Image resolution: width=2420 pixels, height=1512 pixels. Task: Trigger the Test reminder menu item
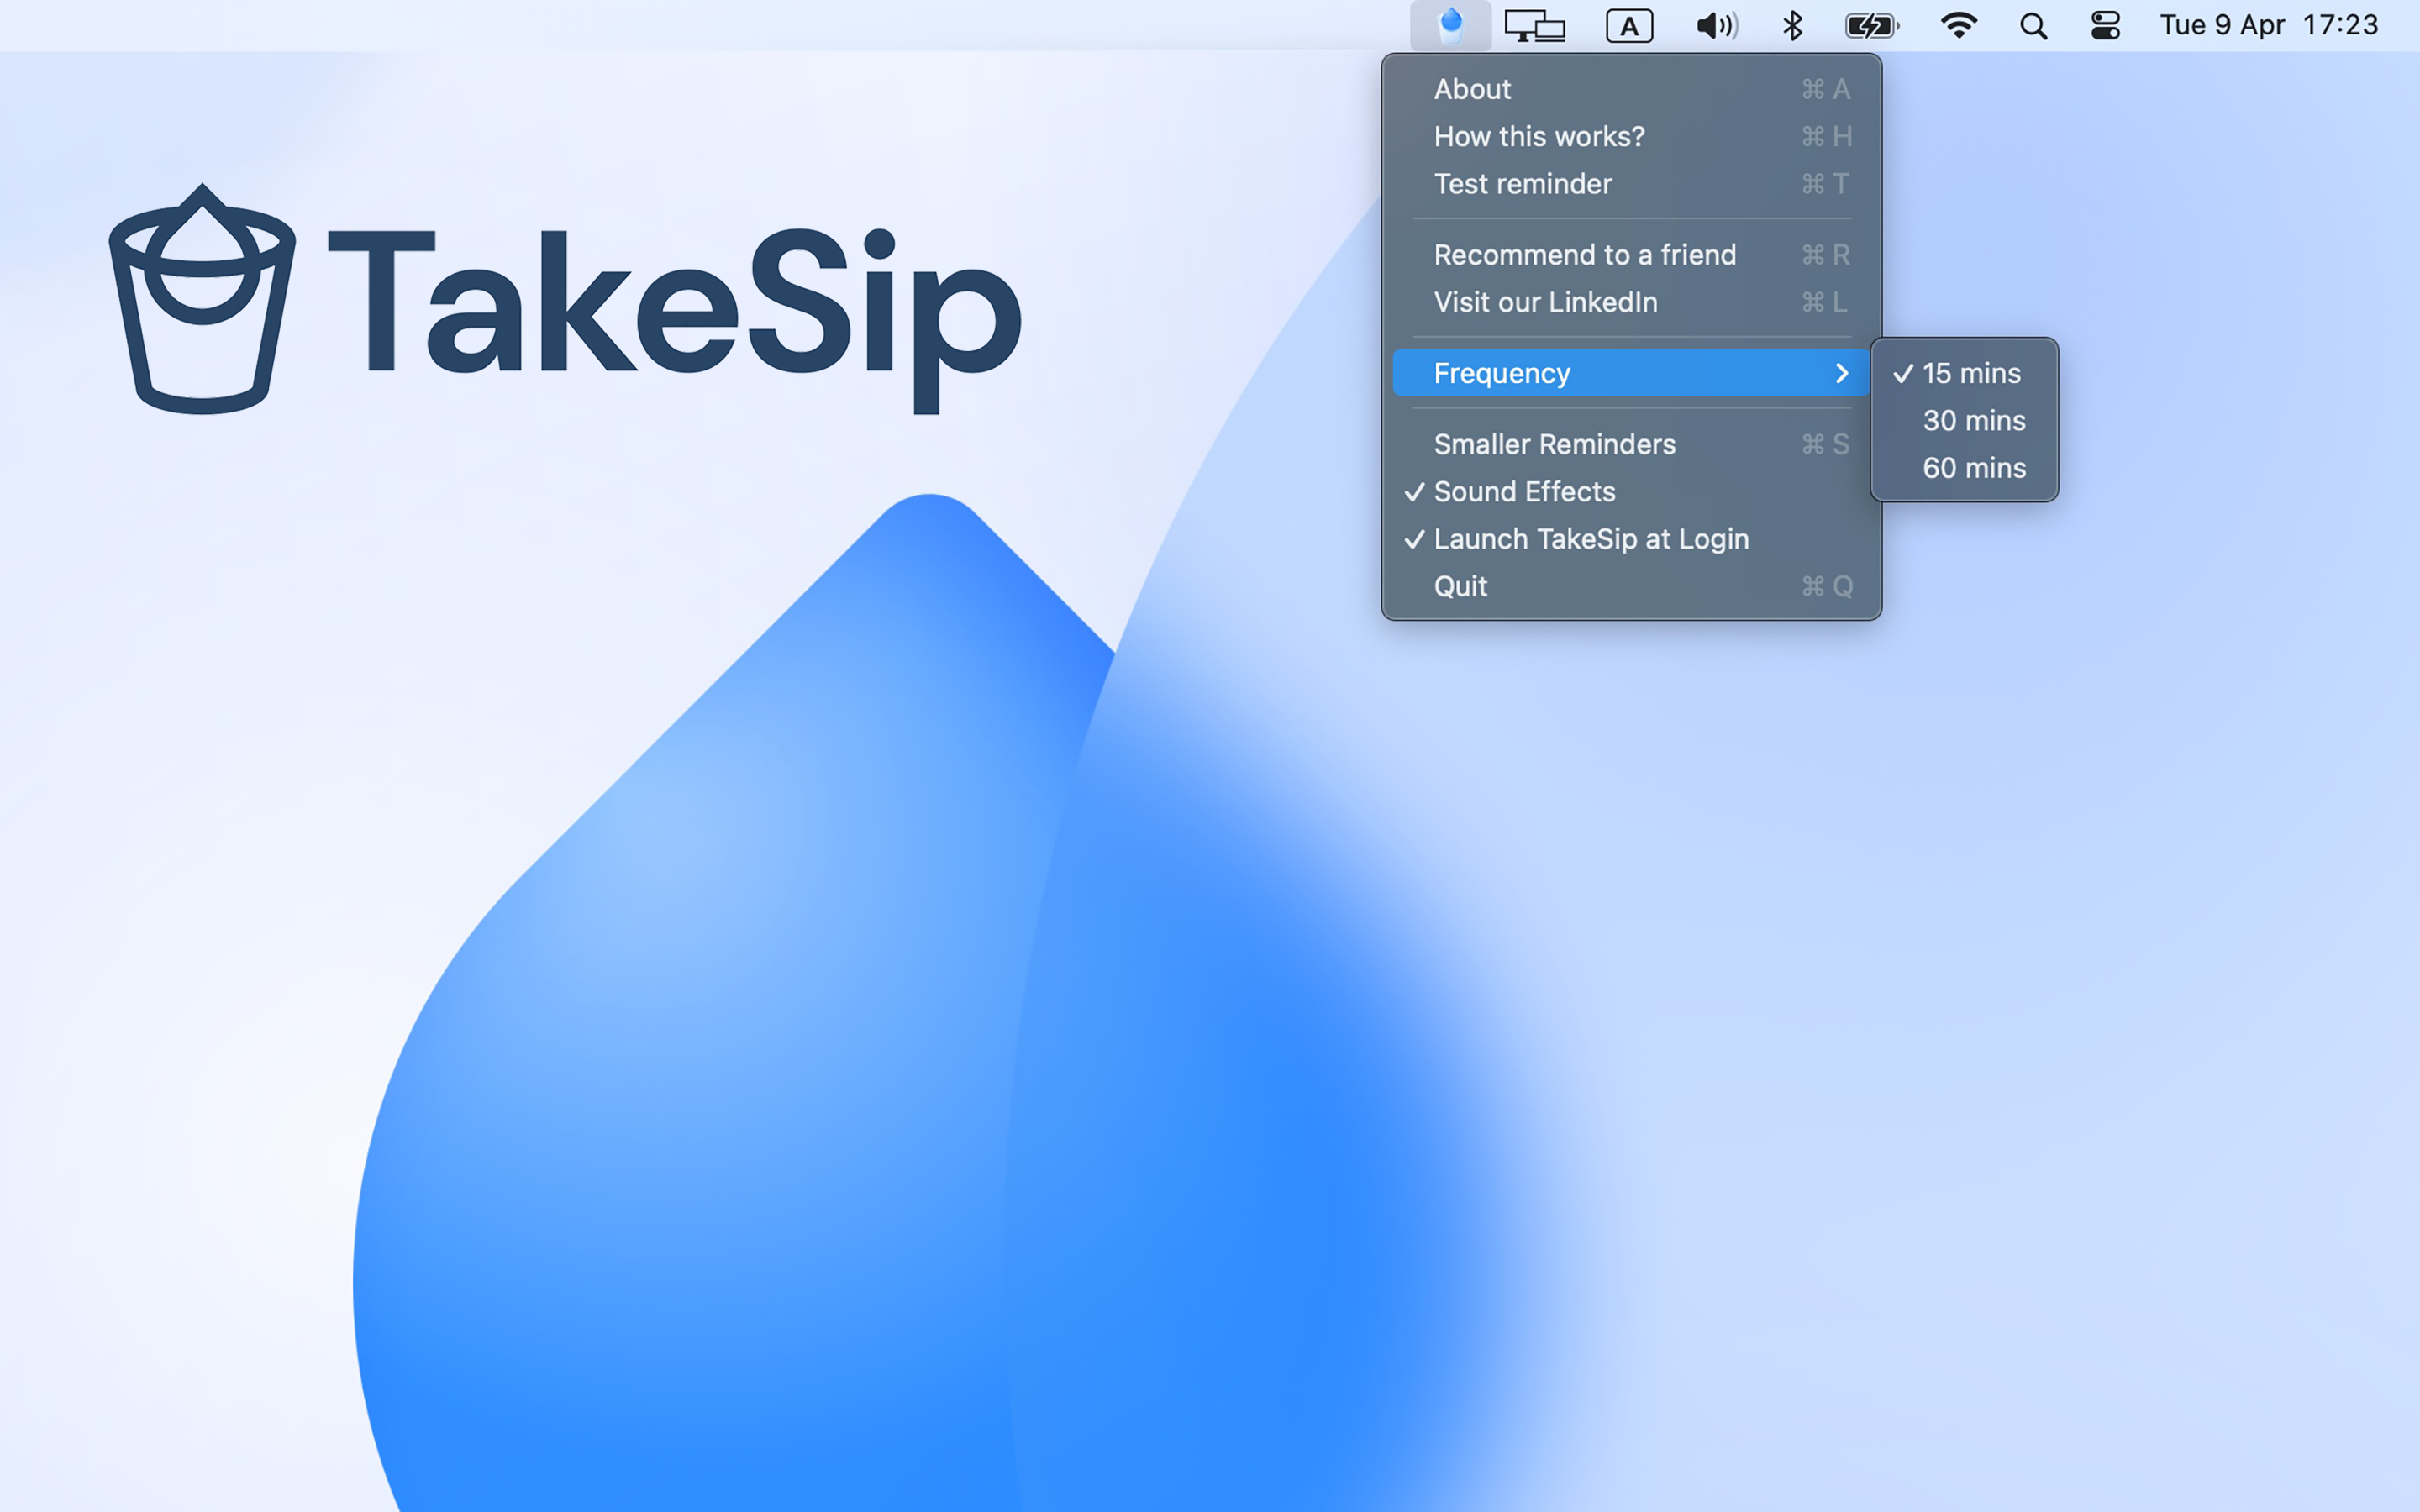(x=1631, y=184)
